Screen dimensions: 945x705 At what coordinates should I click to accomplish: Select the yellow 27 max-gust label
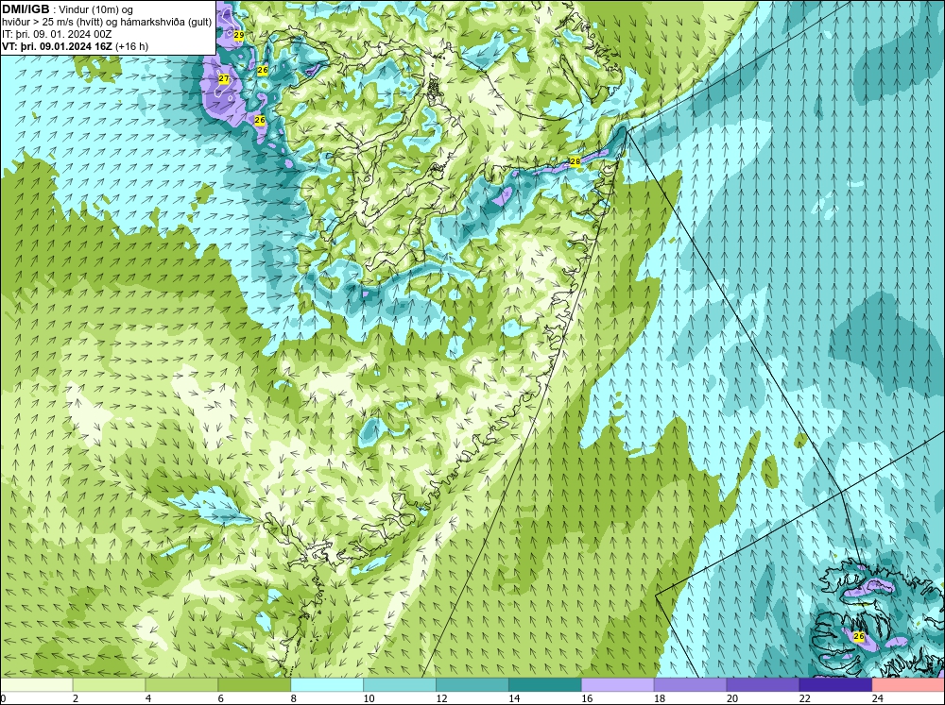coord(224,79)
